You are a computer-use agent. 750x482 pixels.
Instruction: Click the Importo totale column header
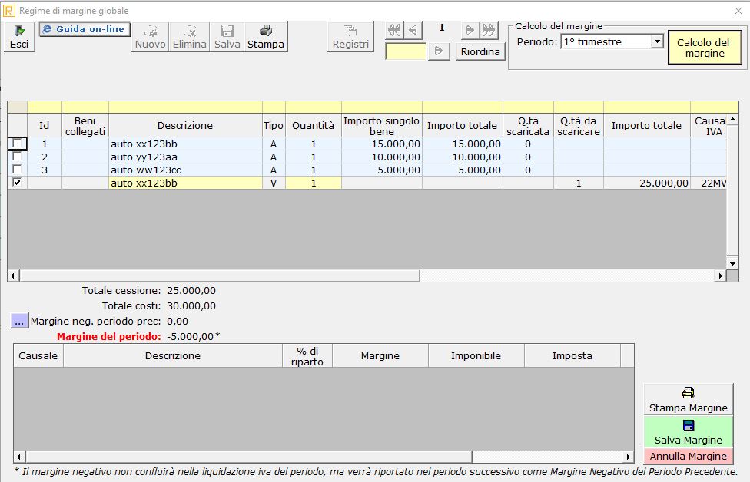tap(462, 126)
